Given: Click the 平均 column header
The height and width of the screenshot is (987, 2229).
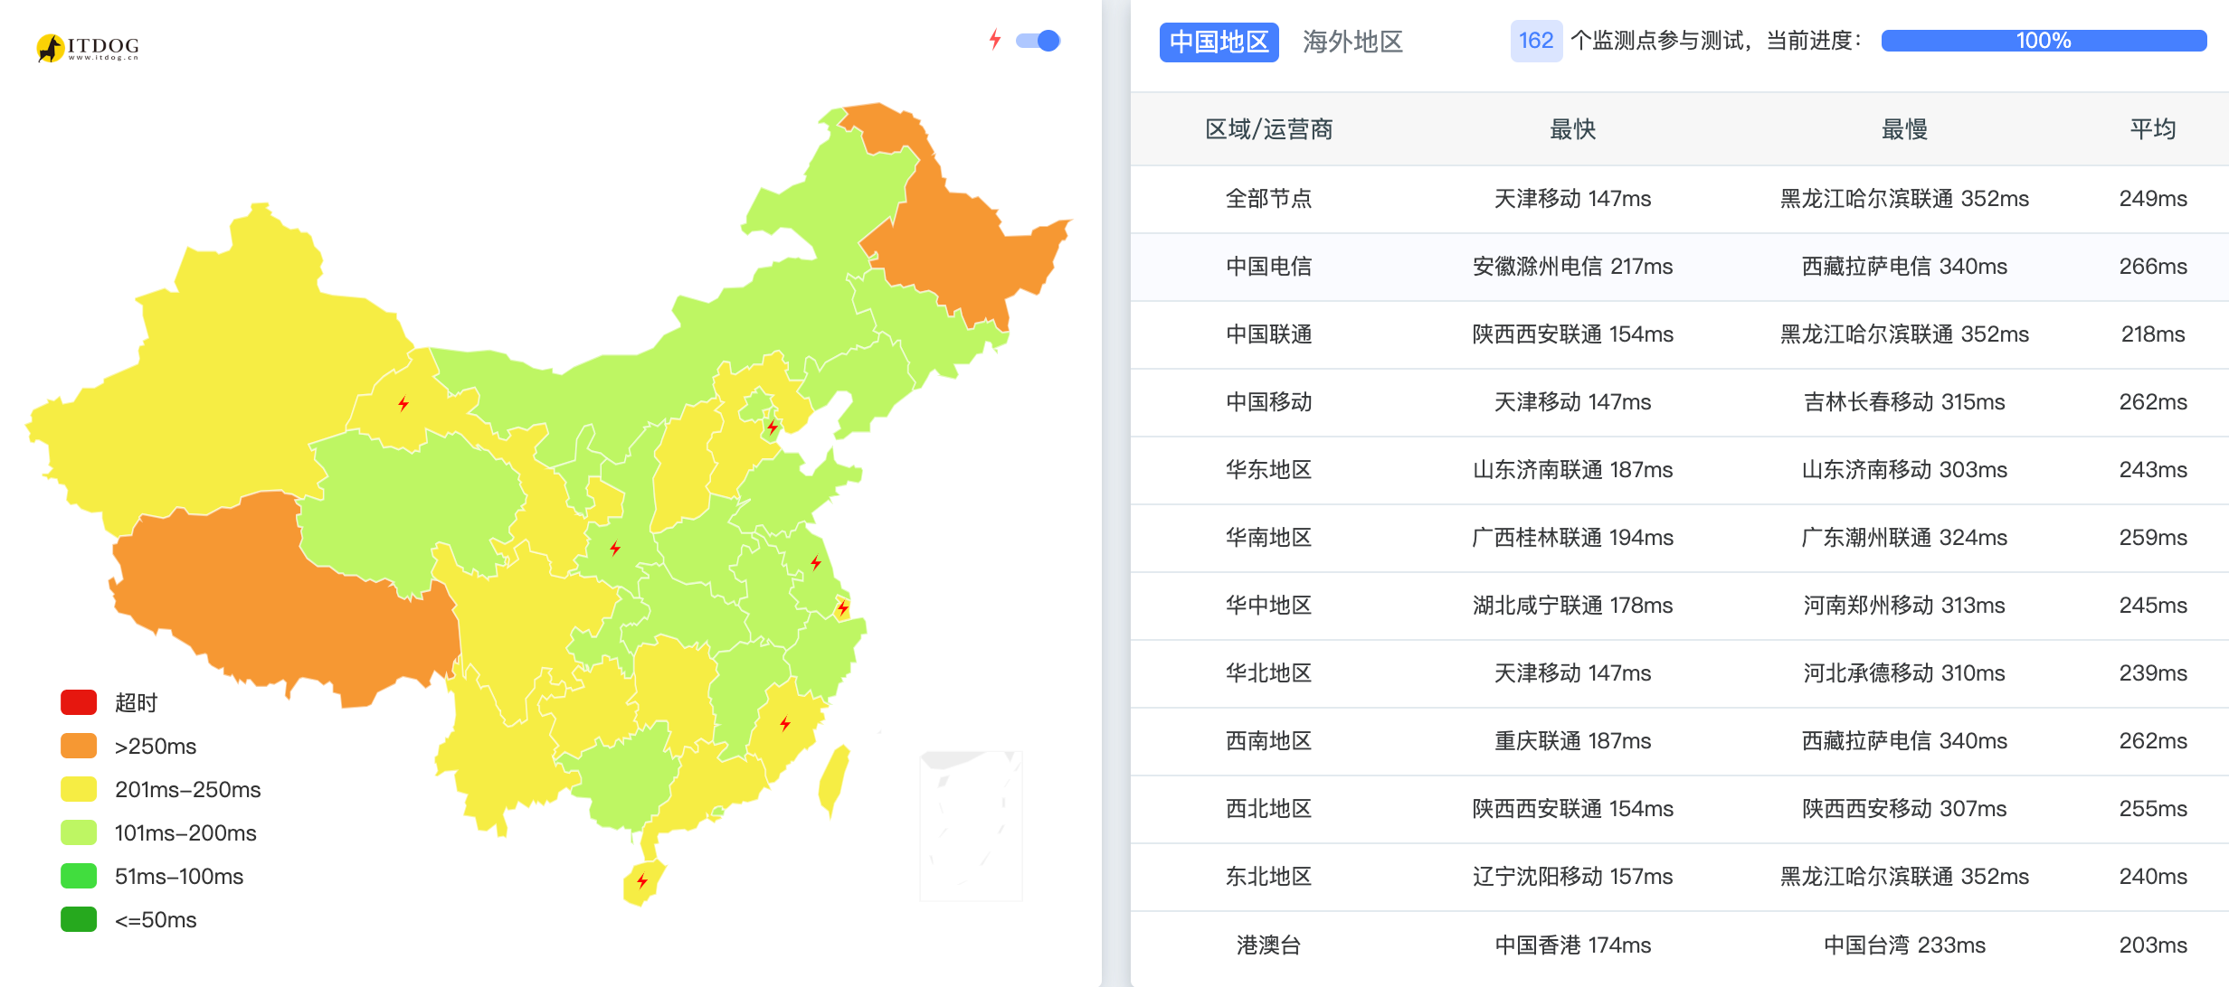Looking at the screenshot, I should 2152,129.
